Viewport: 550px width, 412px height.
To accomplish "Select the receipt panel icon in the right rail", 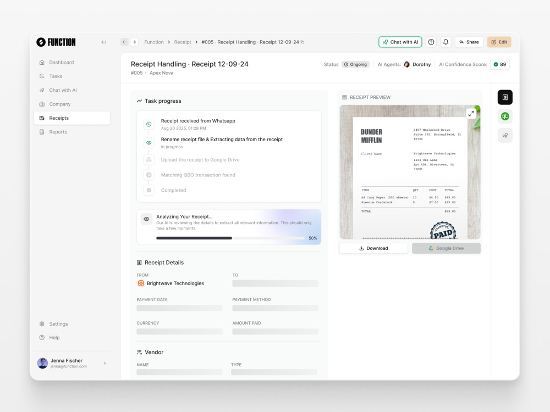I will point(505,97).
